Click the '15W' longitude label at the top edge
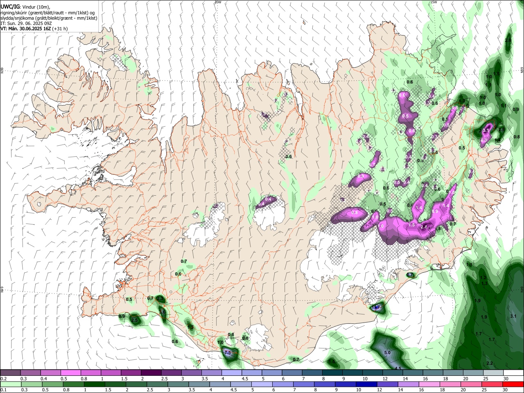This screenshot has width=524, height=393. point(434,2)
